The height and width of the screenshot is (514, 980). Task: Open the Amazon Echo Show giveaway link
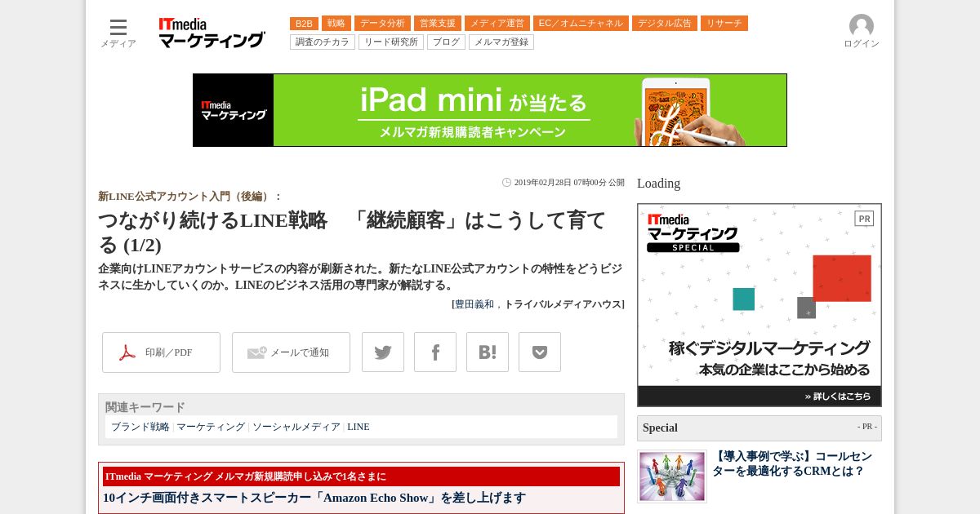pos(314,498)
